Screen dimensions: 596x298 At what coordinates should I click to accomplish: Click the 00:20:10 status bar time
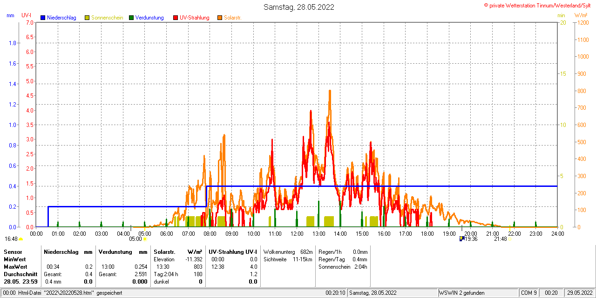coord(335,293)
